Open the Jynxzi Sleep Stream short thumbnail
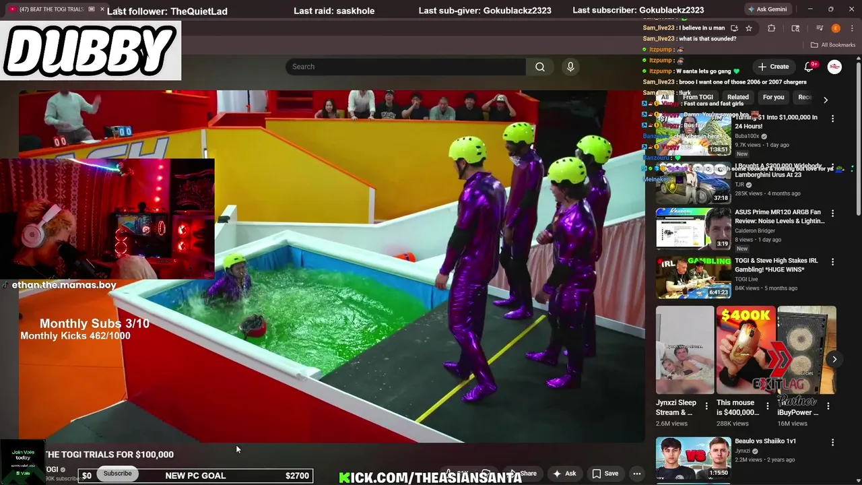This screenshot has width=862, height=485. click(x=685, y=350)
